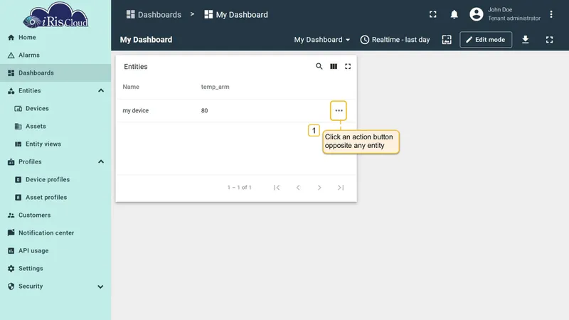The height and width of the screenshot is (320, 569).
Task: Click the Entity views icon
Action: click(18, 144)
